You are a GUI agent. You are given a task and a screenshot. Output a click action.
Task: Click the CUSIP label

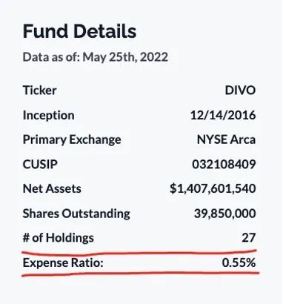click(x=40, y=164)
